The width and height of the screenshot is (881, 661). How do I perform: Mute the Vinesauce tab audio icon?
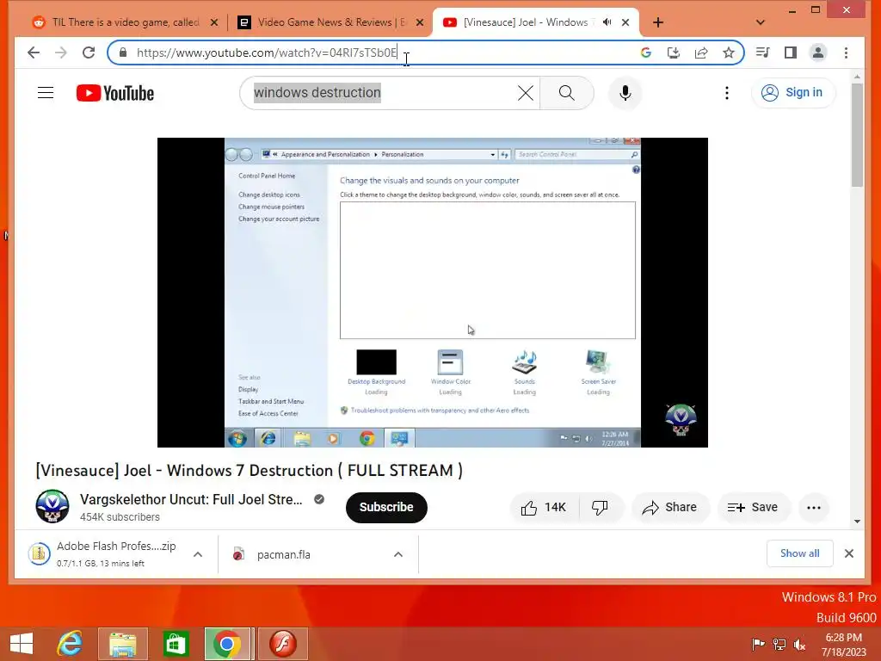tap(607, 22)
